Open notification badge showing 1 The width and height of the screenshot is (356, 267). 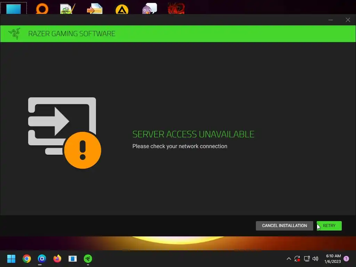click(x=346, y=259)
